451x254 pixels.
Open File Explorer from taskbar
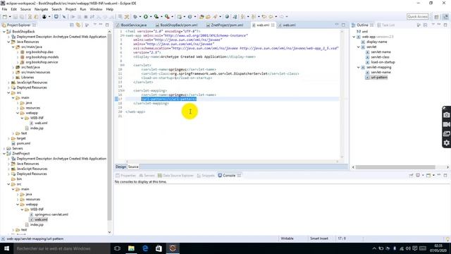[131, 248]
